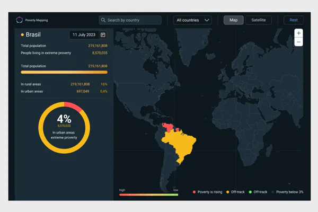Click People living in extreme poverty label
This screenshot has height=212, width=318.
pyautogui.click(x=46, y=53)
